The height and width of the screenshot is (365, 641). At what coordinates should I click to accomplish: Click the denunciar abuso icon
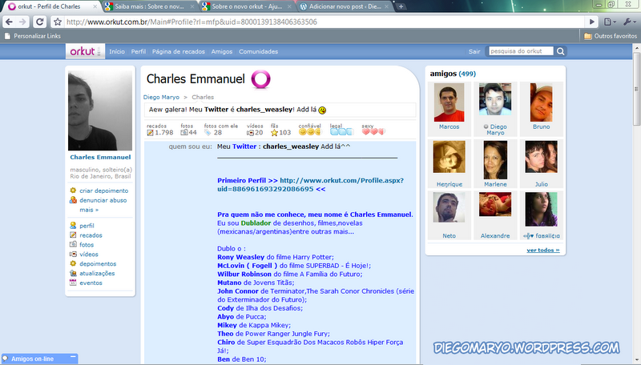pyautogui.click(x=73, y=199)
